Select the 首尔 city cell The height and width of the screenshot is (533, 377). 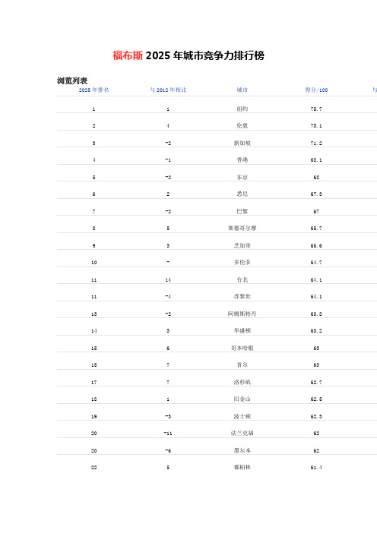point(242,365)
